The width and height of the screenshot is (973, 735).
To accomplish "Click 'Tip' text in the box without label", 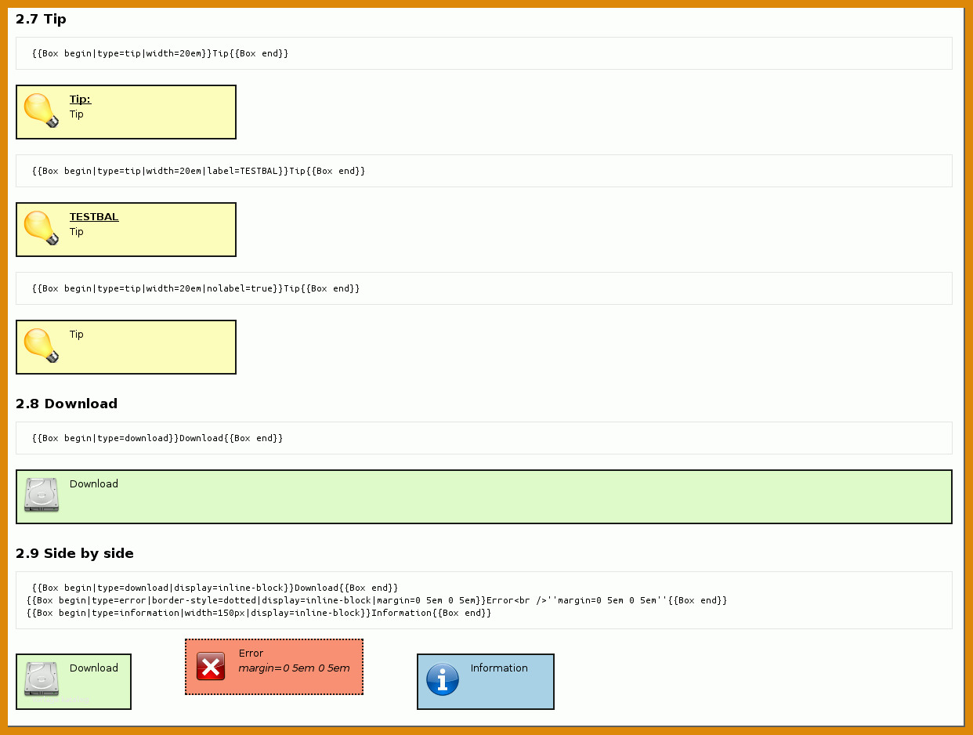I will coord(77,335).
